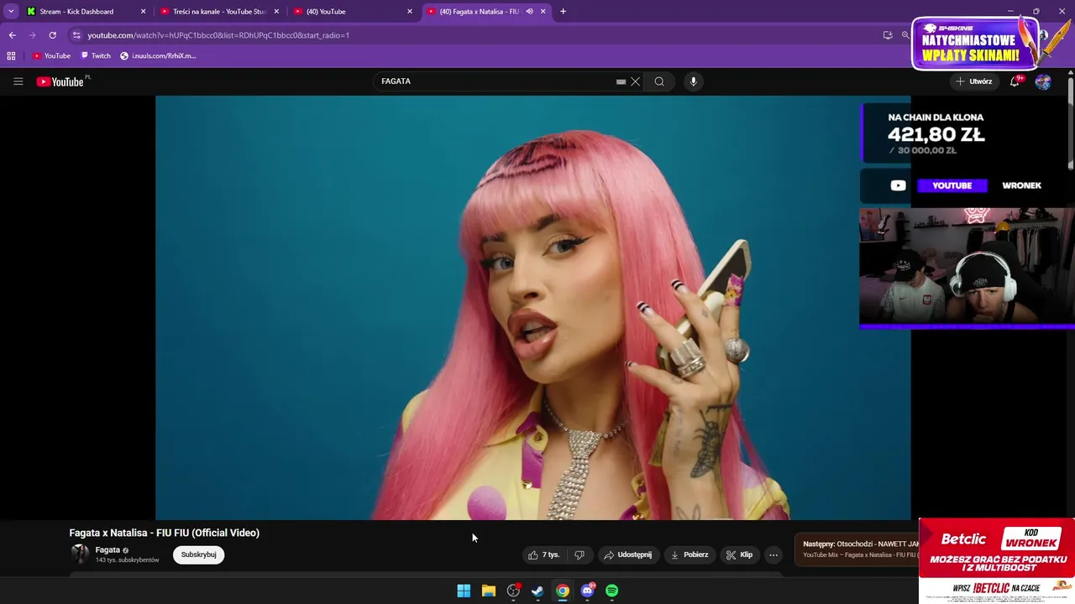Image resolution: width=1075 pixels, height=604 pixels.
Task: Switch to Stream - Kick Dashboard tab
Action: click(86, 12)
